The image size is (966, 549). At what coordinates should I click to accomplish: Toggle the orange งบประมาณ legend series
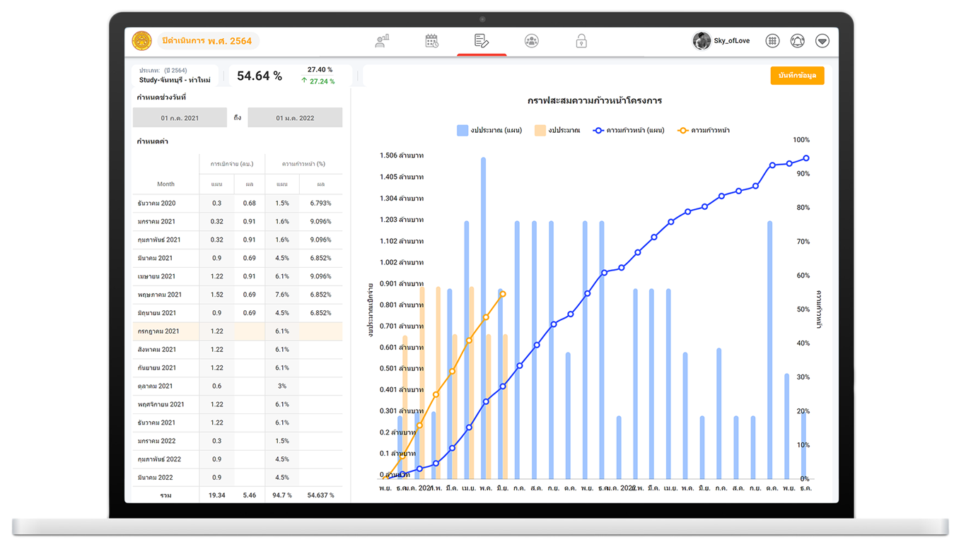tap(557, 131)
